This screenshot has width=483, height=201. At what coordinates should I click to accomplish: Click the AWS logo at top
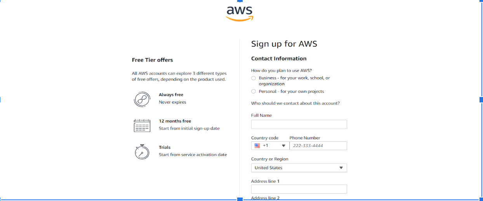point(240,13)
